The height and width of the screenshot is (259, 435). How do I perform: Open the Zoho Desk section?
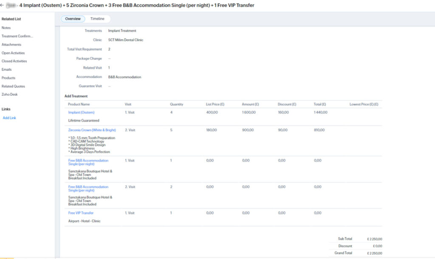tap(9, 94)
